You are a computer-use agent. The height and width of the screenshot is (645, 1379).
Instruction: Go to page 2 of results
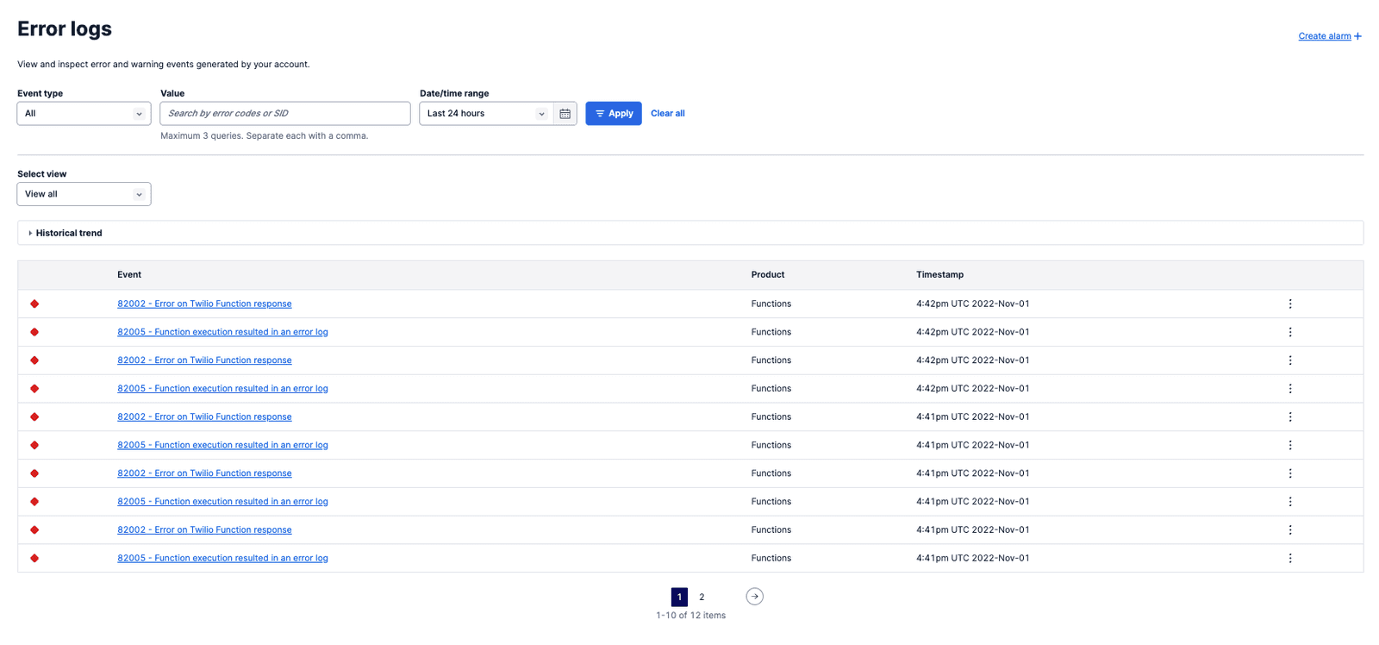(x=702, y=597)
